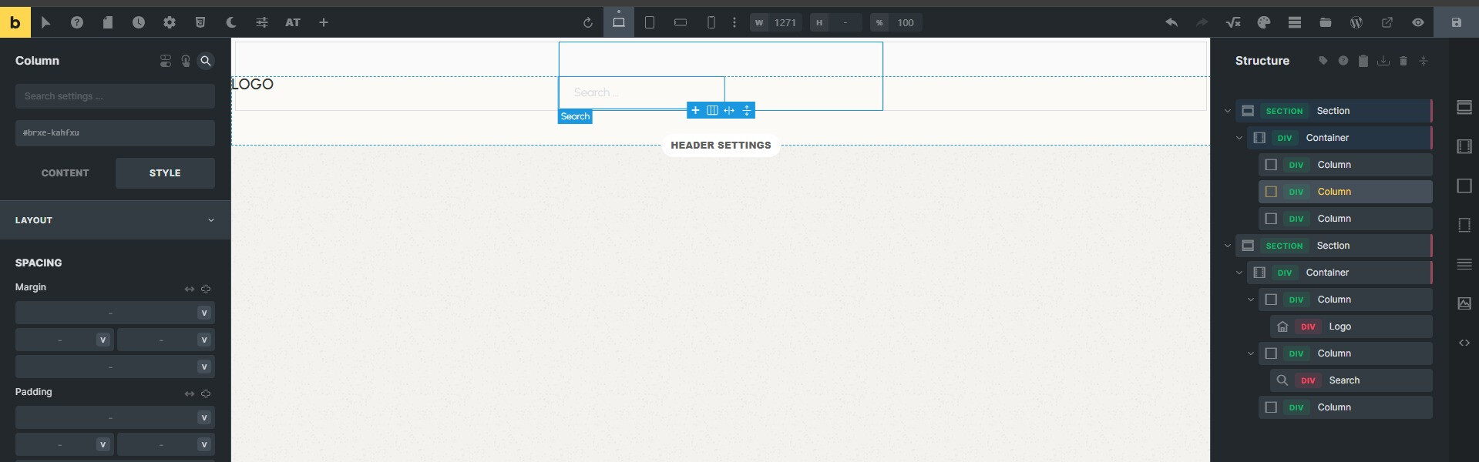Open builder settings gear icon
Image resolution: width=1479 pixels, height=462 pixels.
(x=170, y=22)
